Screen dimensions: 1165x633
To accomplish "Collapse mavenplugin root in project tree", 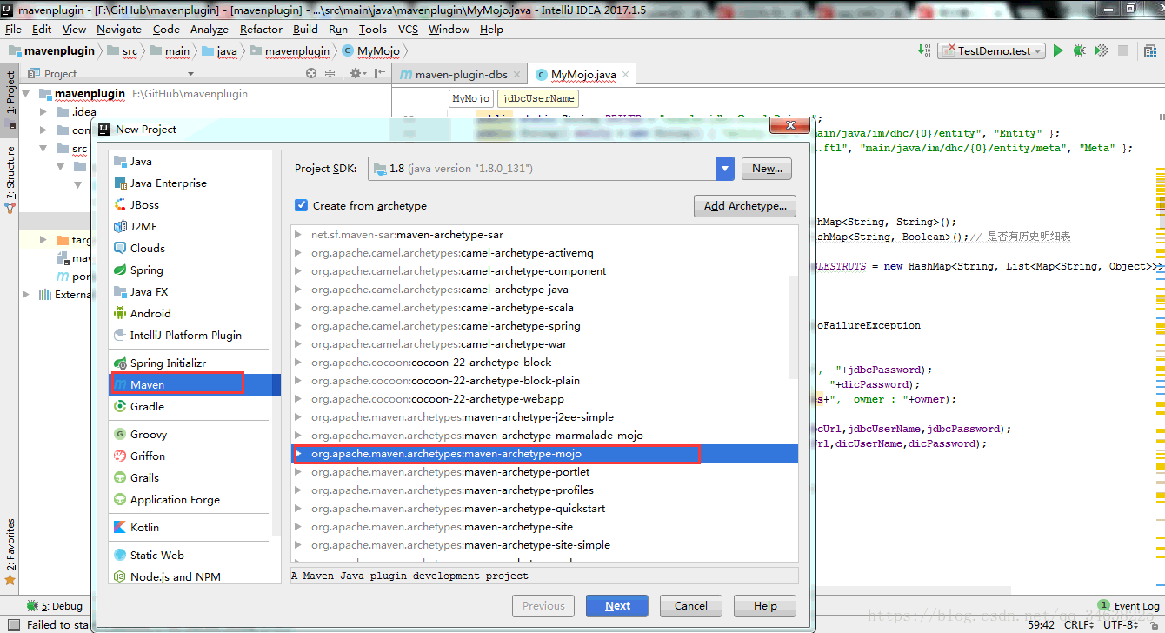I will point(25,94).
